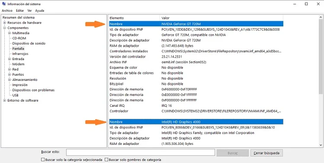
Task: Click the PCI\VEN_8086 device ID value
Action: click(218, 128)
